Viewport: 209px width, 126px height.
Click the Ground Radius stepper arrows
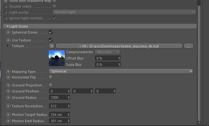[x=68, y=98]
